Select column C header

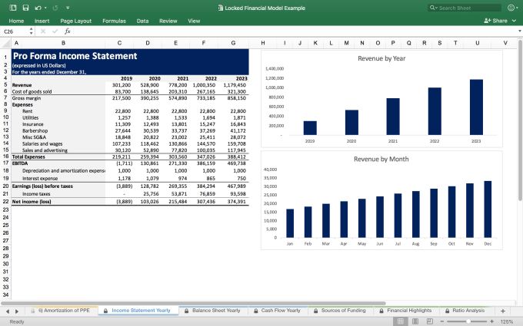pos(119,43)
